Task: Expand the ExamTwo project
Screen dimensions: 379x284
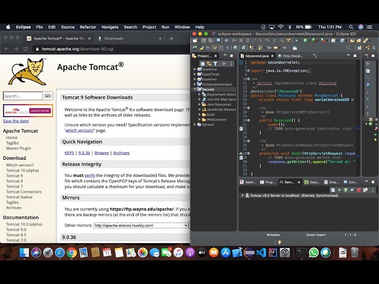Action: point(195,79)
